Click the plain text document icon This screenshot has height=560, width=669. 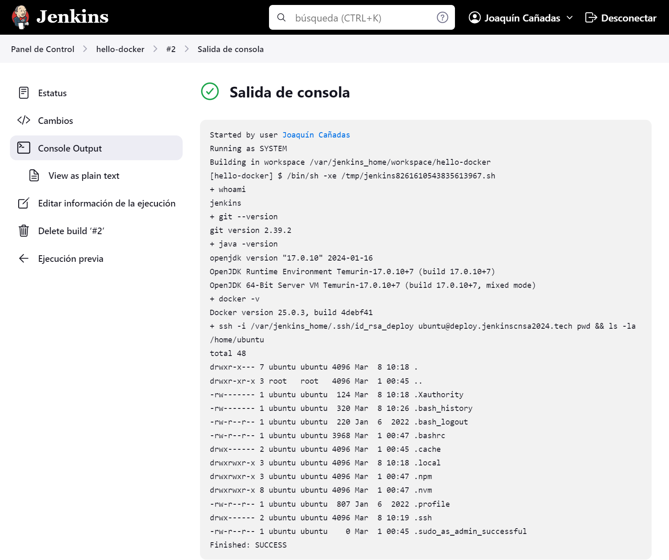click(35, 175)
